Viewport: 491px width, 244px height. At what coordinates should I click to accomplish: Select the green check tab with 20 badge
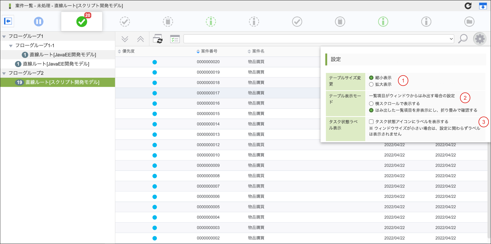click(82, 21)
